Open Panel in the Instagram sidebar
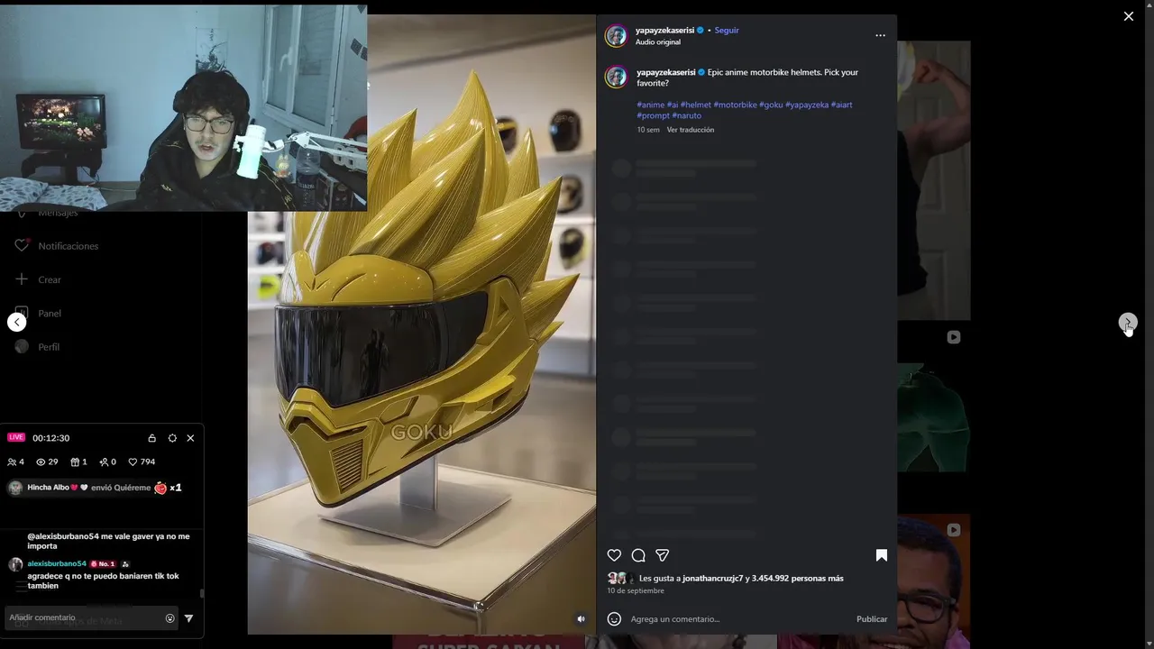This screenshot has height=649, width=1154. pos(50,314)
